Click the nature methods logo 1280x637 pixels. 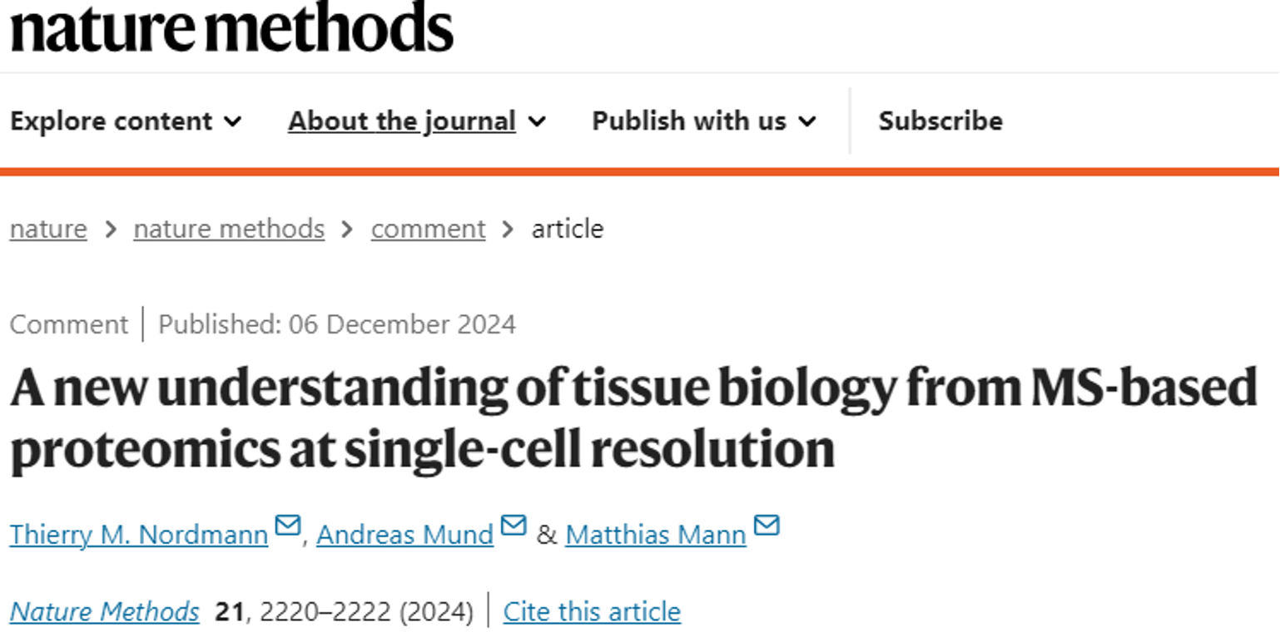click(231, 27)
